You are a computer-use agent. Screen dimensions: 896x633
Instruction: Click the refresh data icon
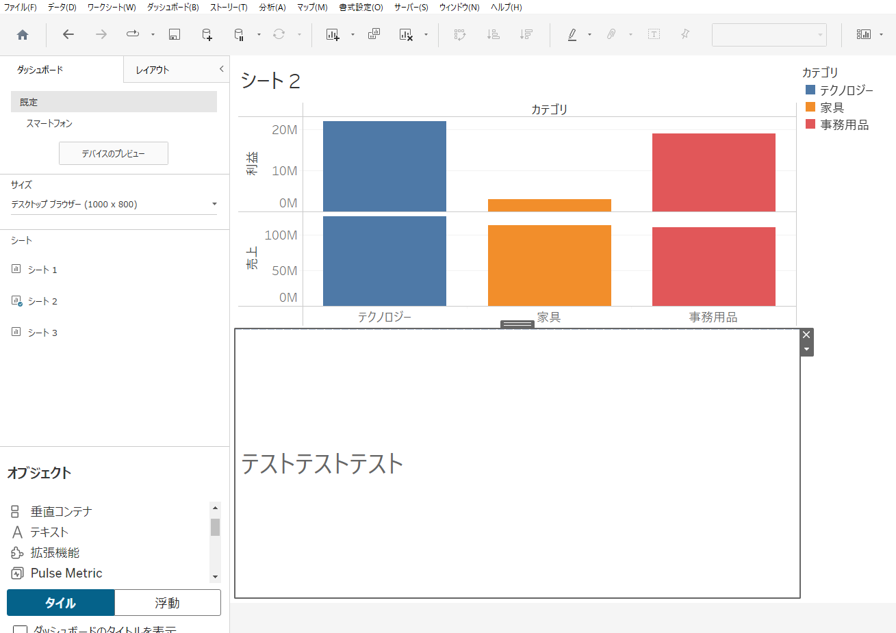(279, 34)
